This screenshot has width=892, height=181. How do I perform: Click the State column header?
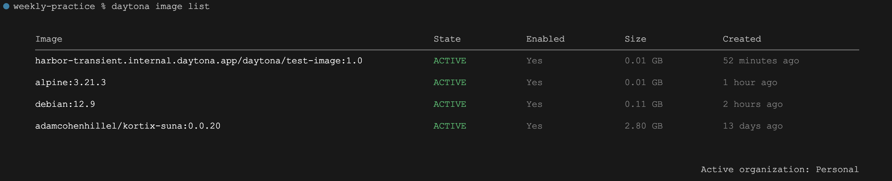[447, 39]
